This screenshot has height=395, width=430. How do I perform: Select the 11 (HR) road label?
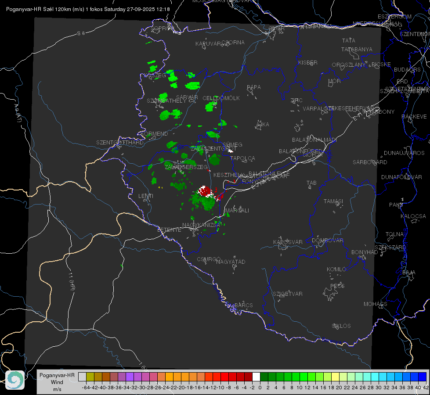click(x=72, y=281)
